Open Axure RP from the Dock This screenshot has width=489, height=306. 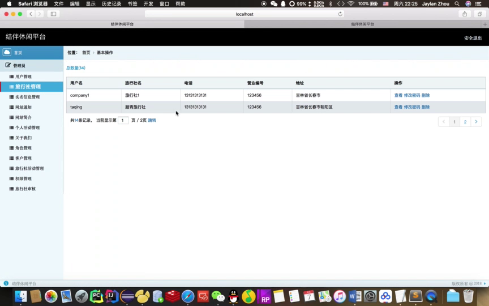[264, 296]
